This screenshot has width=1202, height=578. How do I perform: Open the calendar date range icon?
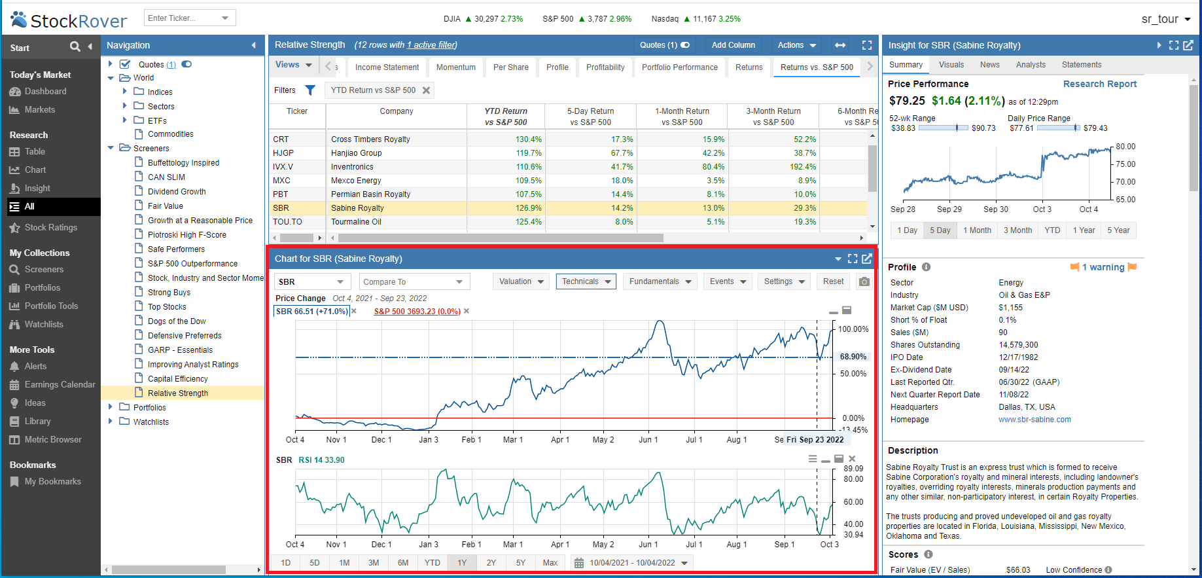click(x=578, y=563)
